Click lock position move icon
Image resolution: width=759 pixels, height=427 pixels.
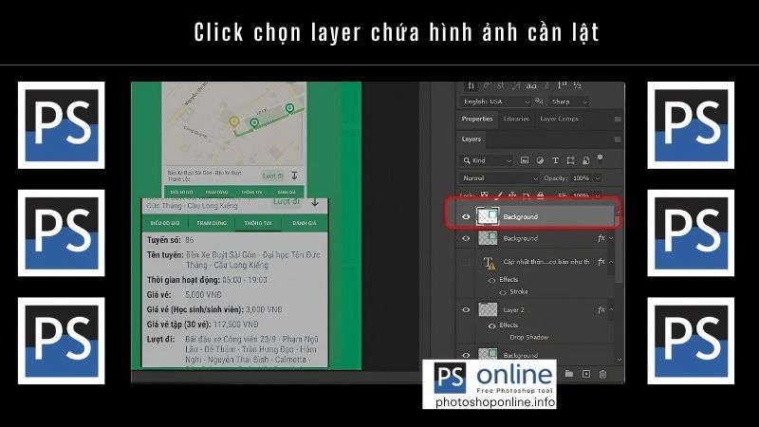click(512, 195)
